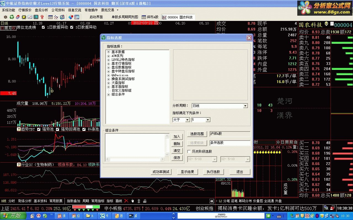
Task: Toggle the 强势池 checkbox
Action: [39, 129]
